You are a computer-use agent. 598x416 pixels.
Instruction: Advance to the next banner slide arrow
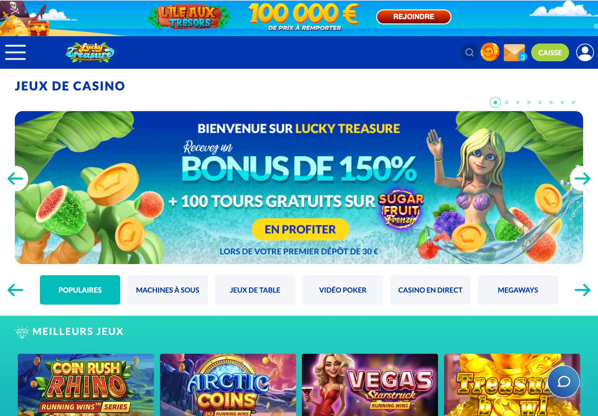(582, 178)
